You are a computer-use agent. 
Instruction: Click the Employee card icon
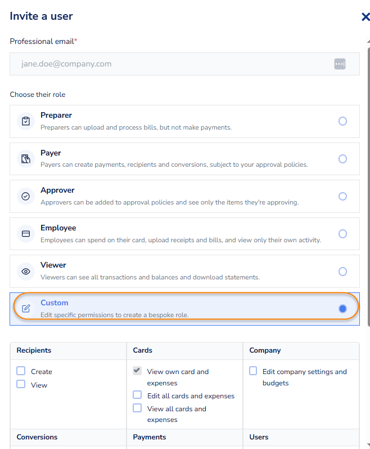coord(26,234)
